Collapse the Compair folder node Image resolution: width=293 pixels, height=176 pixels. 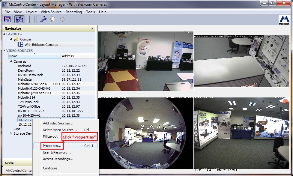point(11,39)
